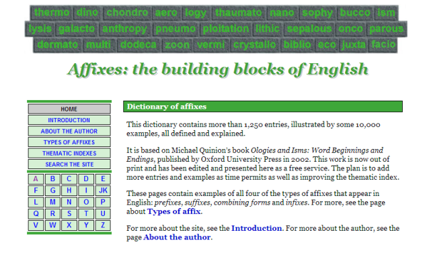Open ABOUT THE AUTHOR in the sidebar

69,132
